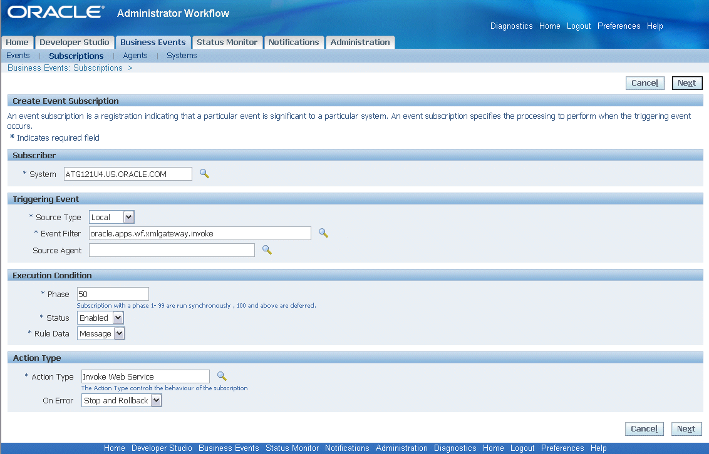709x454 pixels.
Task: Click Help in the footer
Action: tap(598, 448)
